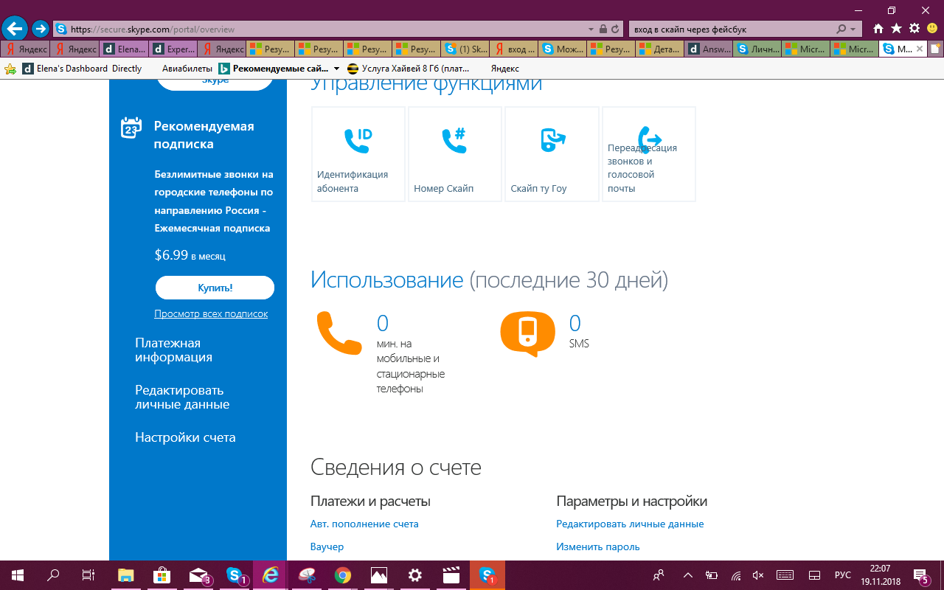The image size is (944, 590).
Task: Click the browser forward arrow button
Action: point(41,29)
